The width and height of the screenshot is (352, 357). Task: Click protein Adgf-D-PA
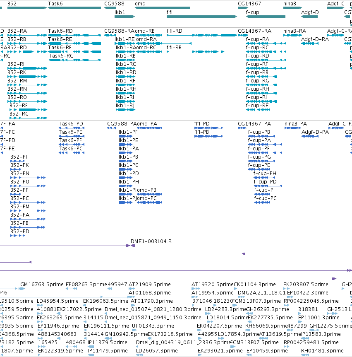[x=310, y=136]
